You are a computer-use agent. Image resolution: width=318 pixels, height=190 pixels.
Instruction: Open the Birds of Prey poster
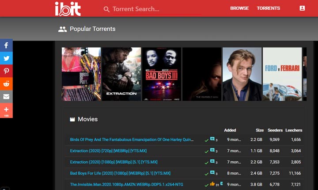(x=81, y=74)
